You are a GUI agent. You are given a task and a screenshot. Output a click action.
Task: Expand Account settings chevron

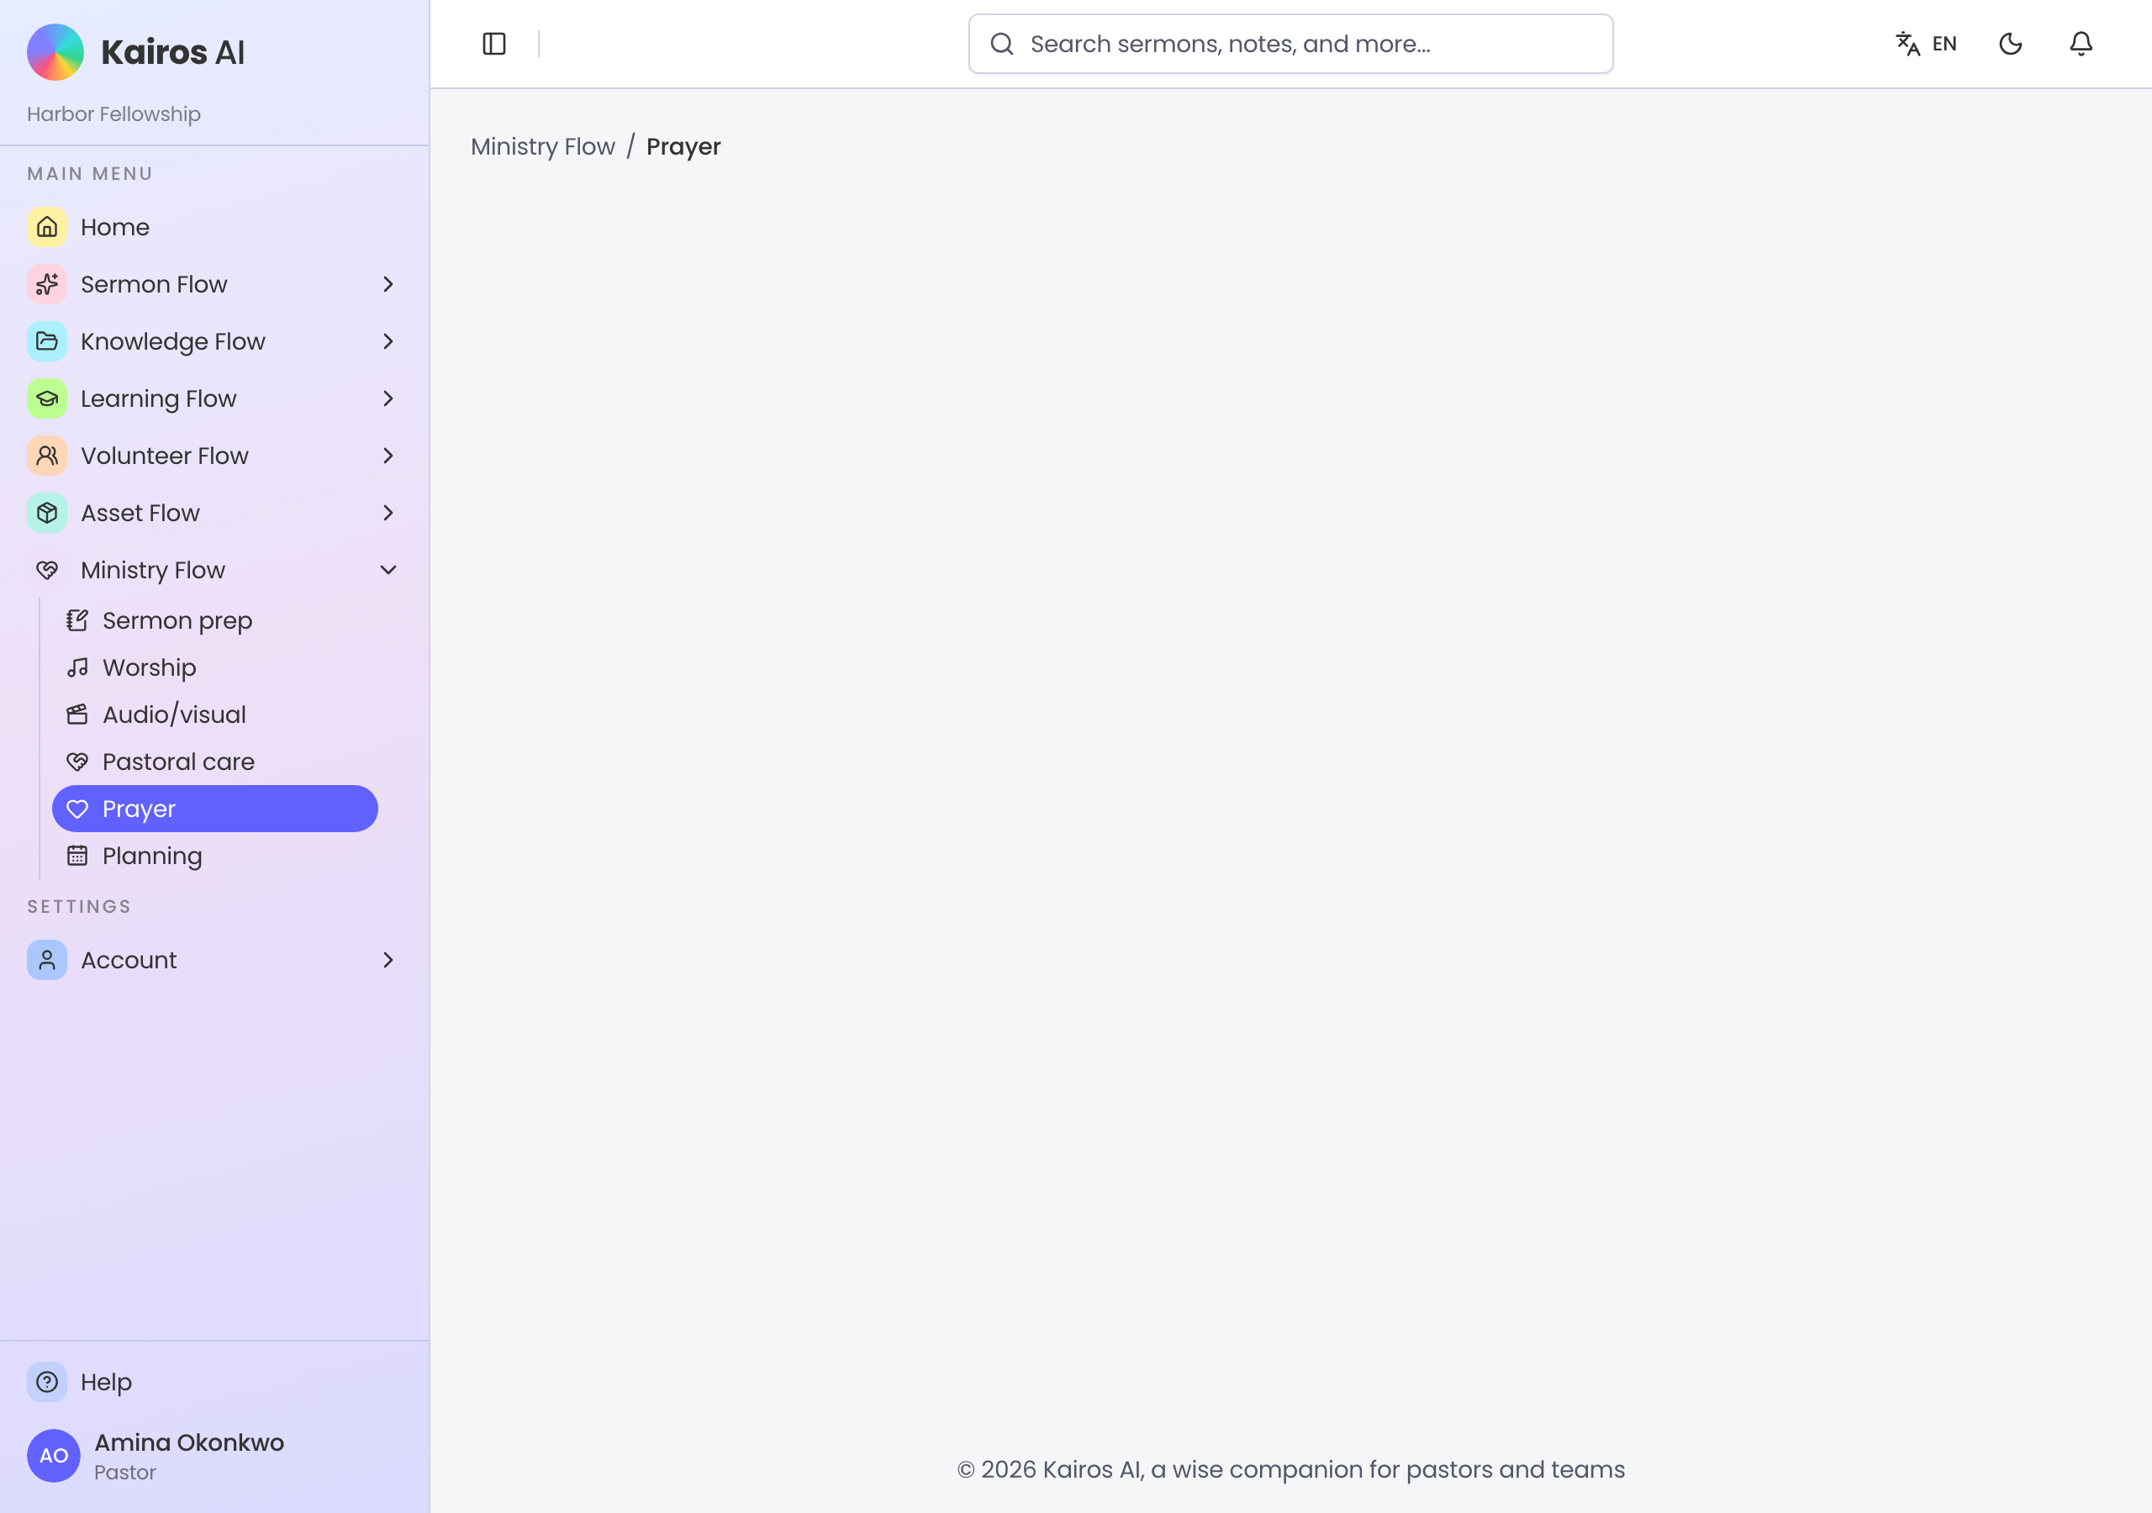pyautogui.click(x=388, y=960)
